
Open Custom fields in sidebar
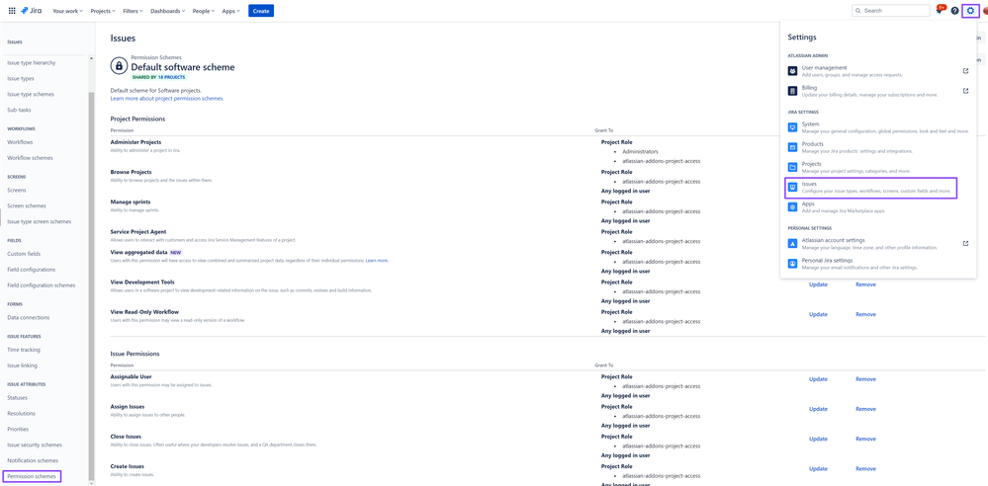pos(24,254)
